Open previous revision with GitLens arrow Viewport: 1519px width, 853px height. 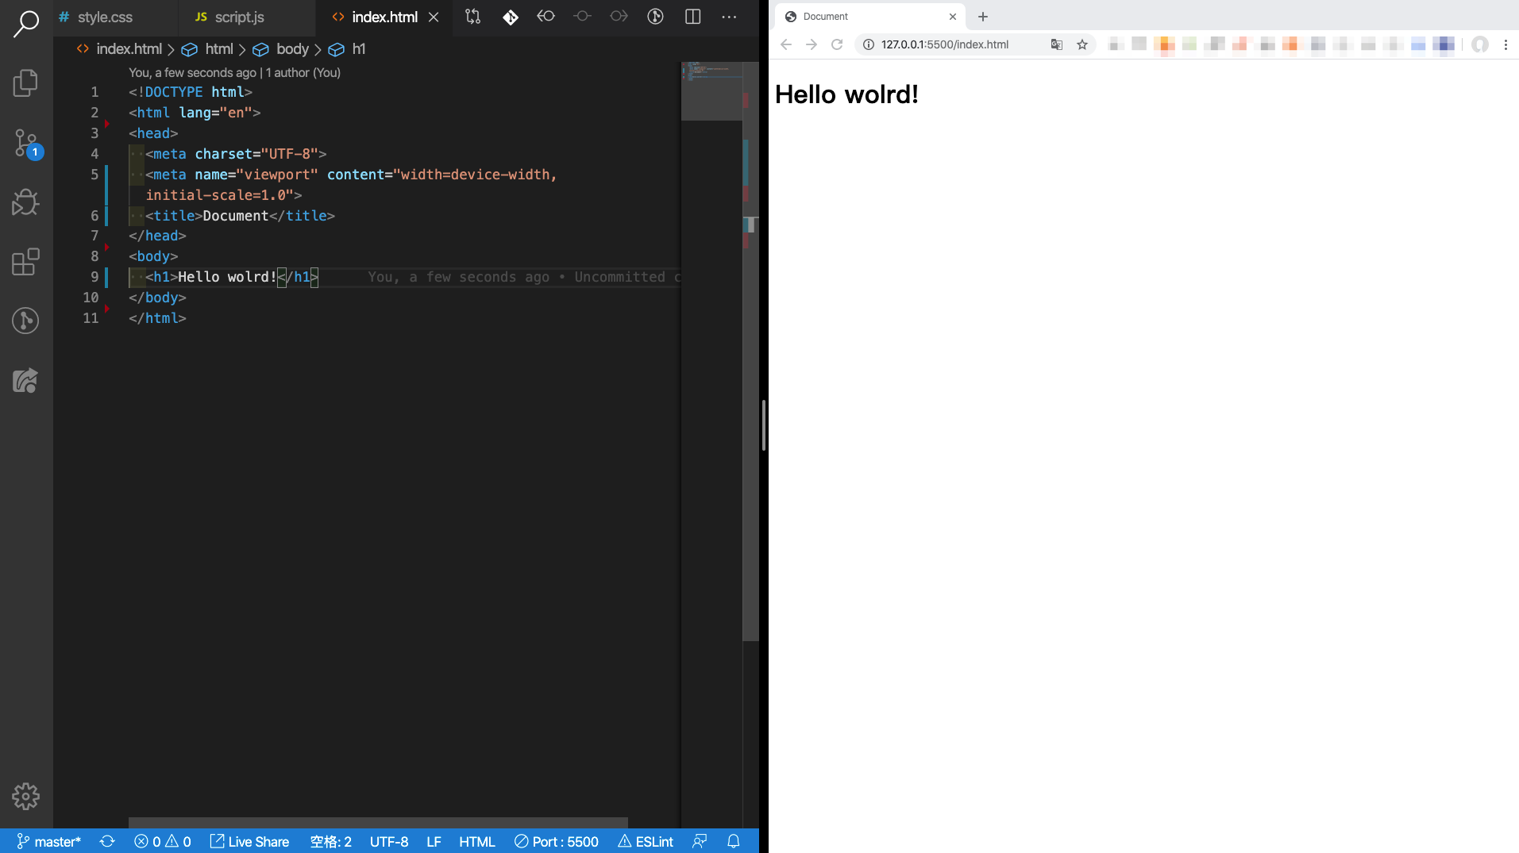click(x=546, y=17)
